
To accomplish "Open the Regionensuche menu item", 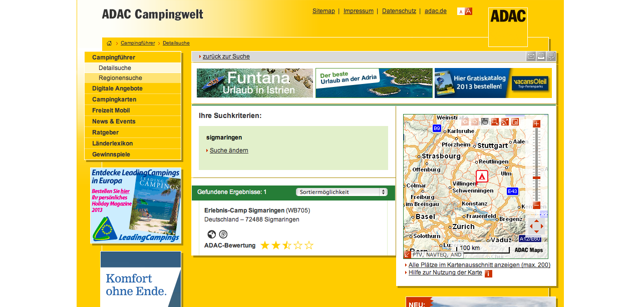I will [x=120, y=78].
